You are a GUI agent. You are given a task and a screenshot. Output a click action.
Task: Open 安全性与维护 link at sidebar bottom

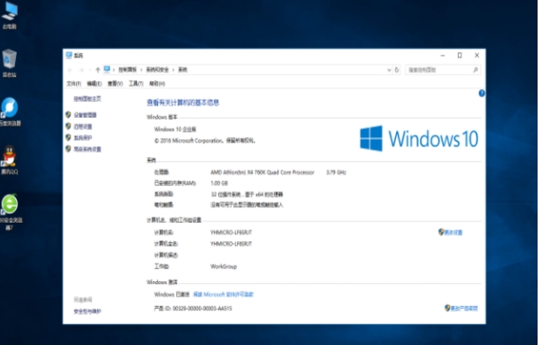pos(88,311)
